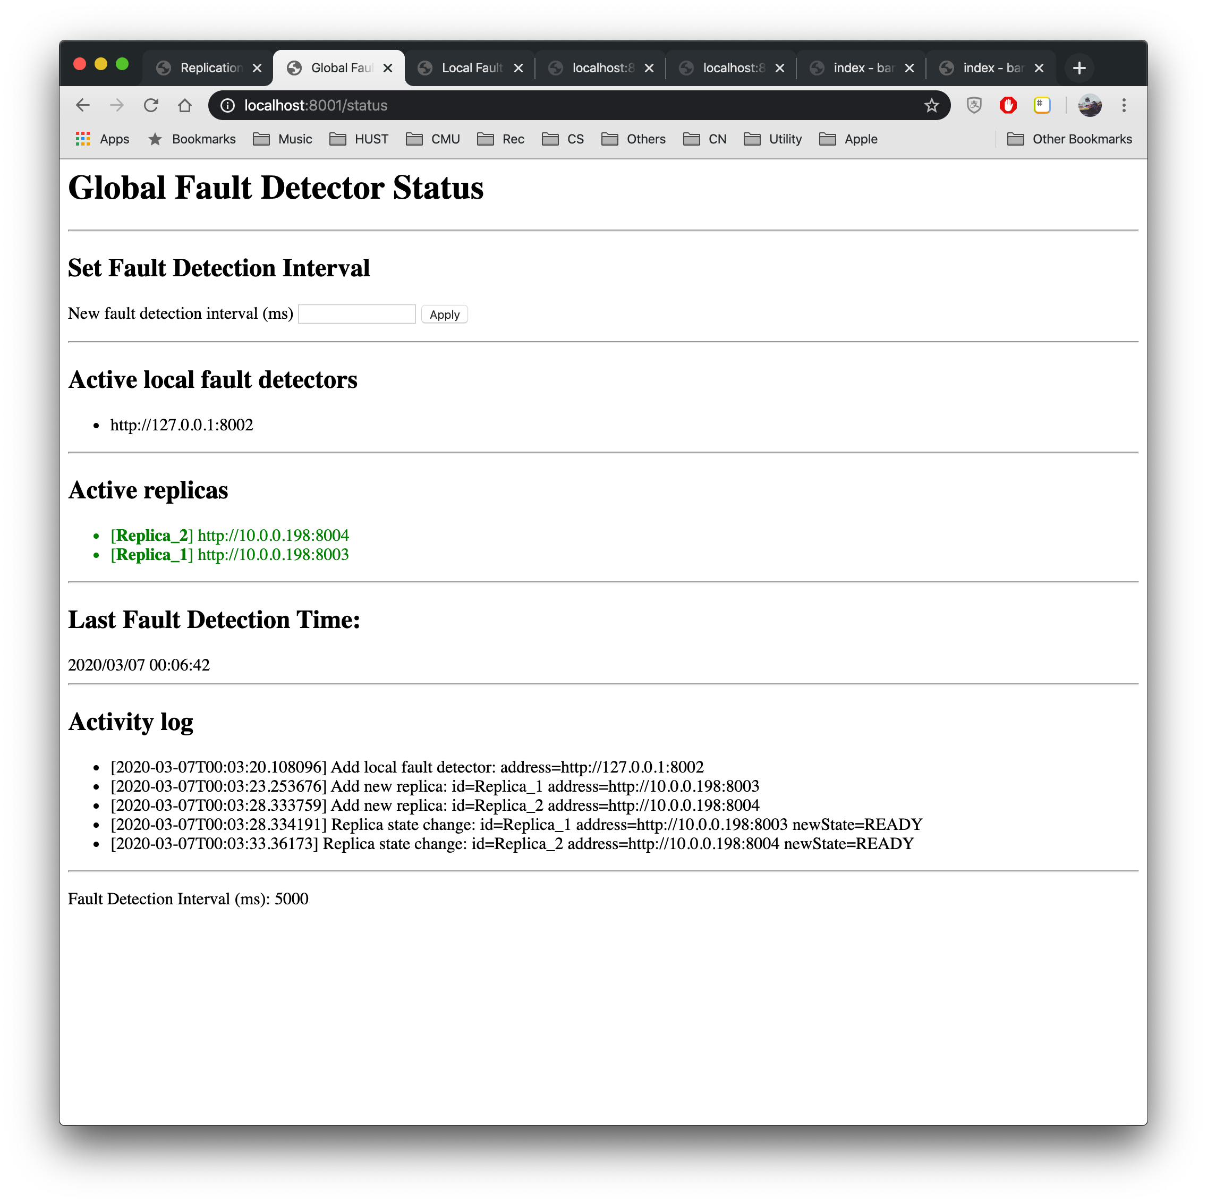Image resolution: width=1207 pixels, height=1204 pixels.
Task: Click the Replica_2 newState=READY log entry
Action: click(512, 844)
